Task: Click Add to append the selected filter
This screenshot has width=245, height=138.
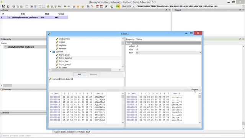Action: point(79,74)
